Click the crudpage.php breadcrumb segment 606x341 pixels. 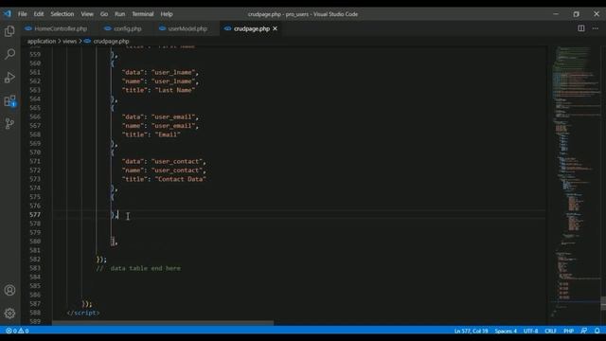[x=111, y=41]
